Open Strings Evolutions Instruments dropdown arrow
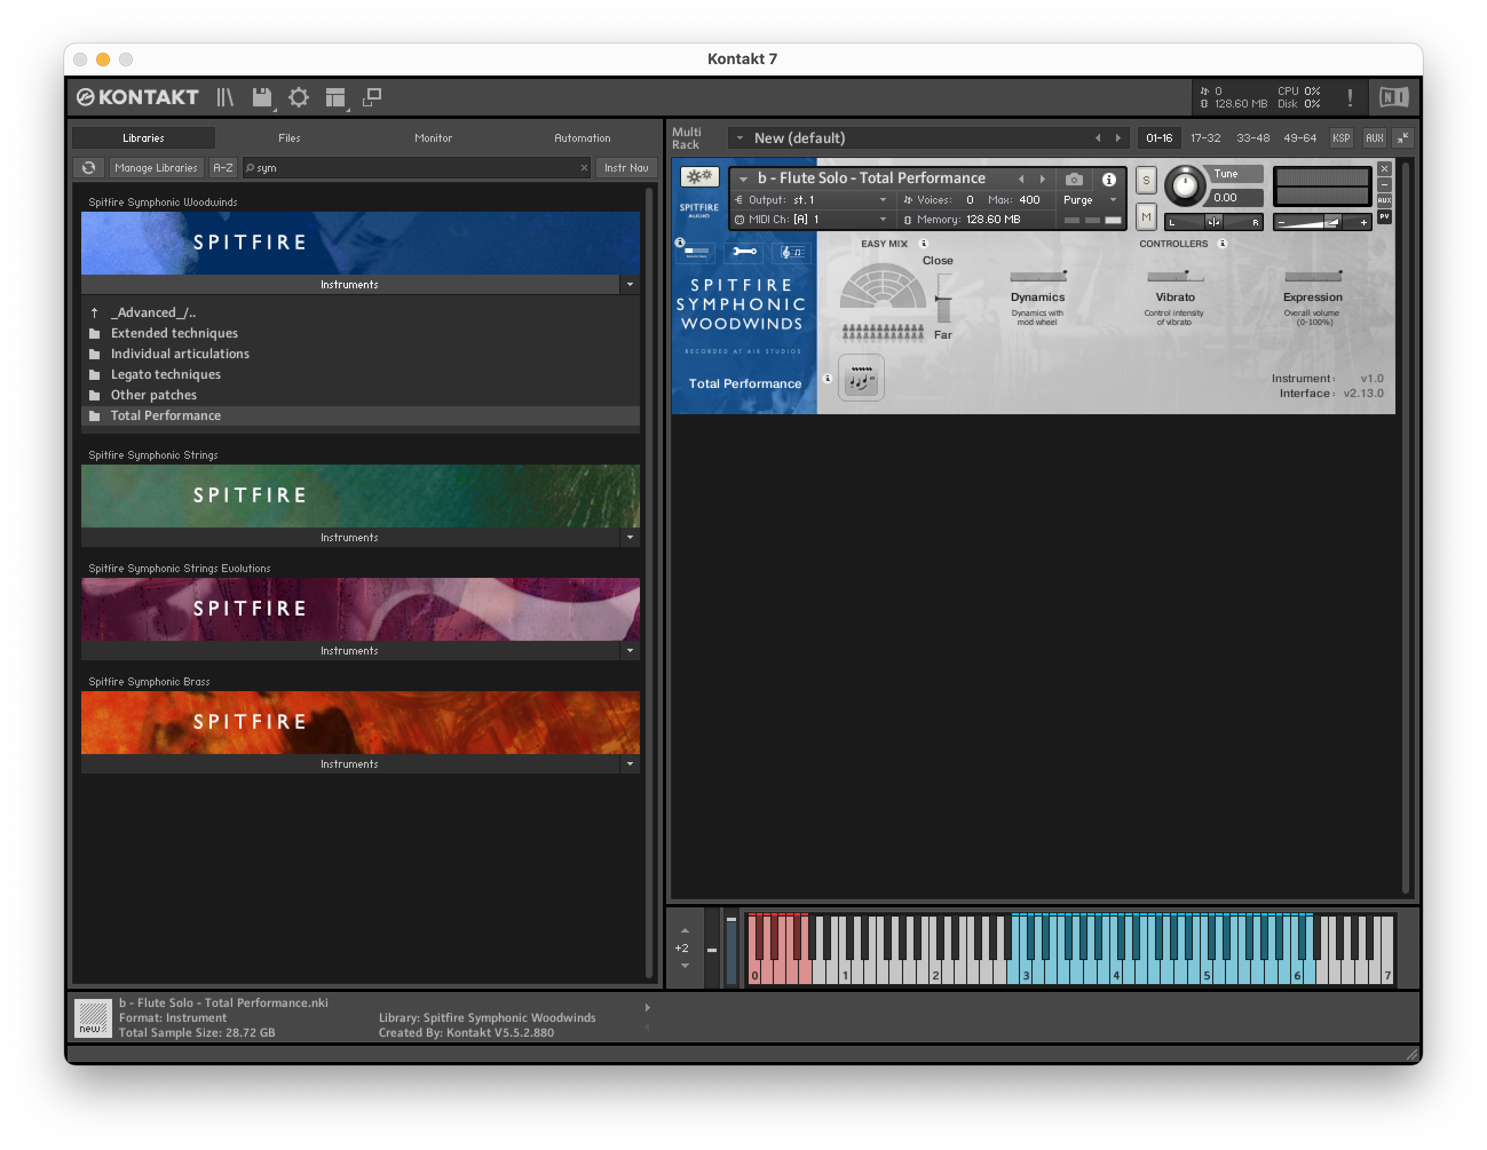 tap(629, 651)
